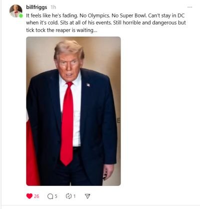Image resolution: width=200 pixels, height=209 pixels.
Task: Click the red tie in the photo
Action: pos(67,124)
